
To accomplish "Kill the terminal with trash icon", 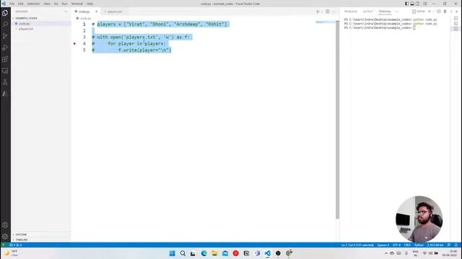I will point(445,12).
